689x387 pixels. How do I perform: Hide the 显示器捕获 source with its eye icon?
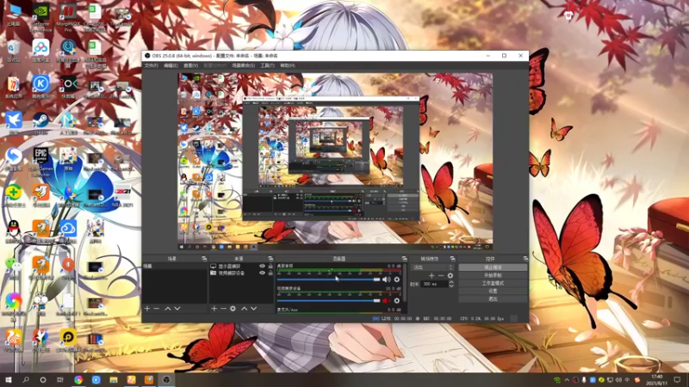tap(263, 267)
